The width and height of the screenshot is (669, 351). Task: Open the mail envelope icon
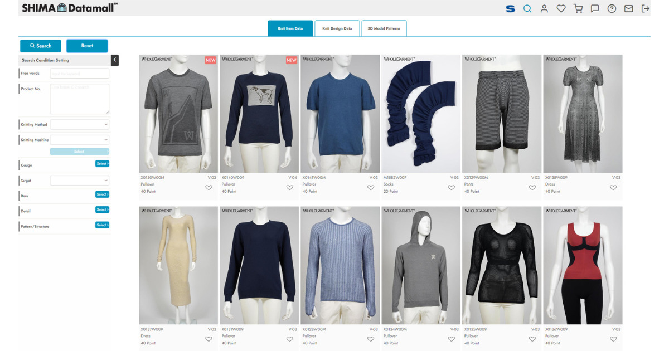tap(628, 8)
